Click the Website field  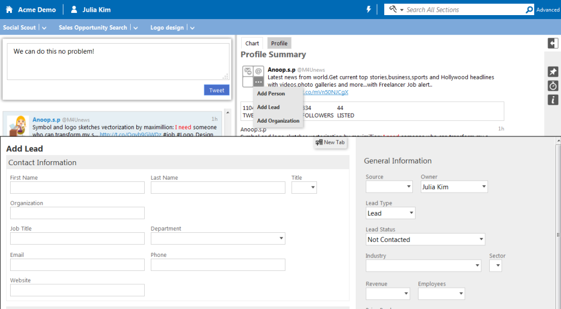[x=77, y=290]
